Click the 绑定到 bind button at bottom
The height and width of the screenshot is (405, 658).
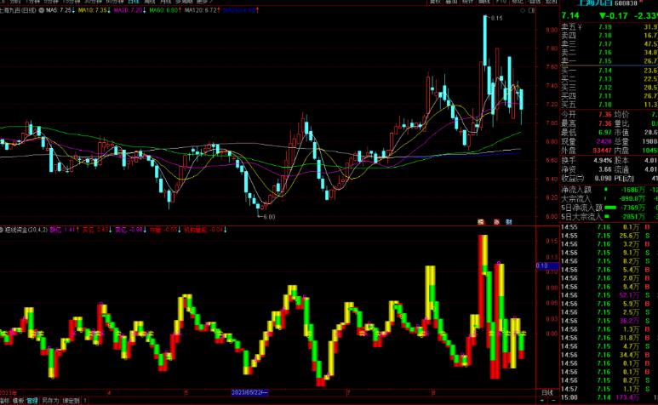[71, 401]
